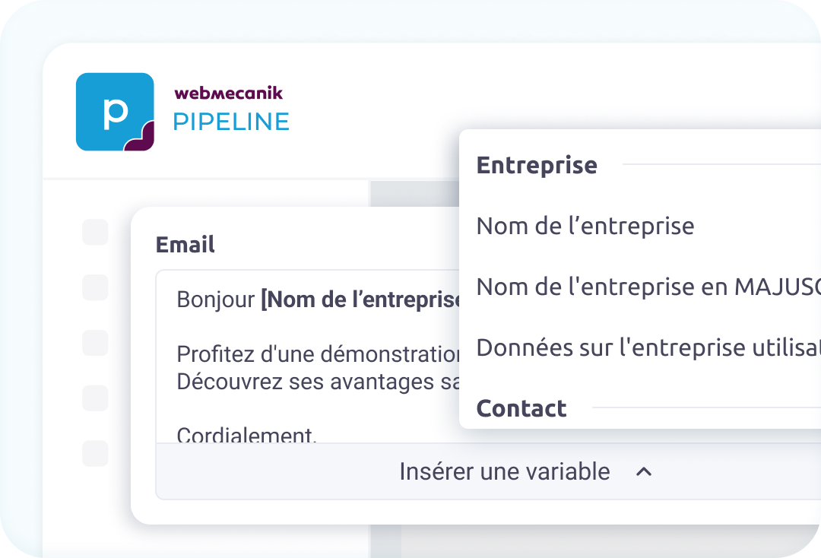Click the "Contact" section header in dropdown
This screenshot has height=558, width=821.
pos(521,408)
